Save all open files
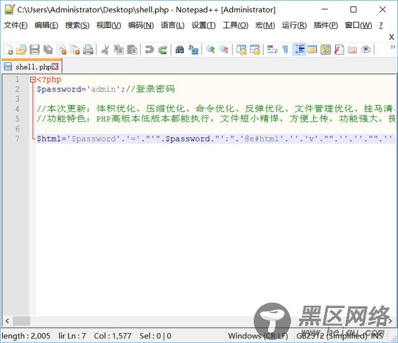This screenshot has width=398, height=343. pyautogui.click(x=48, y=50)
